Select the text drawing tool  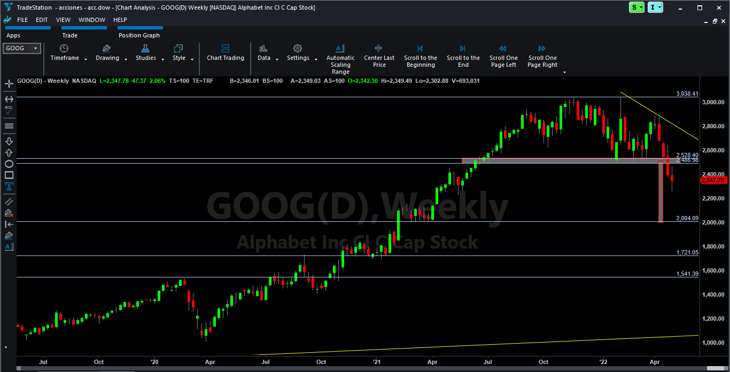(x=9, y=187)
